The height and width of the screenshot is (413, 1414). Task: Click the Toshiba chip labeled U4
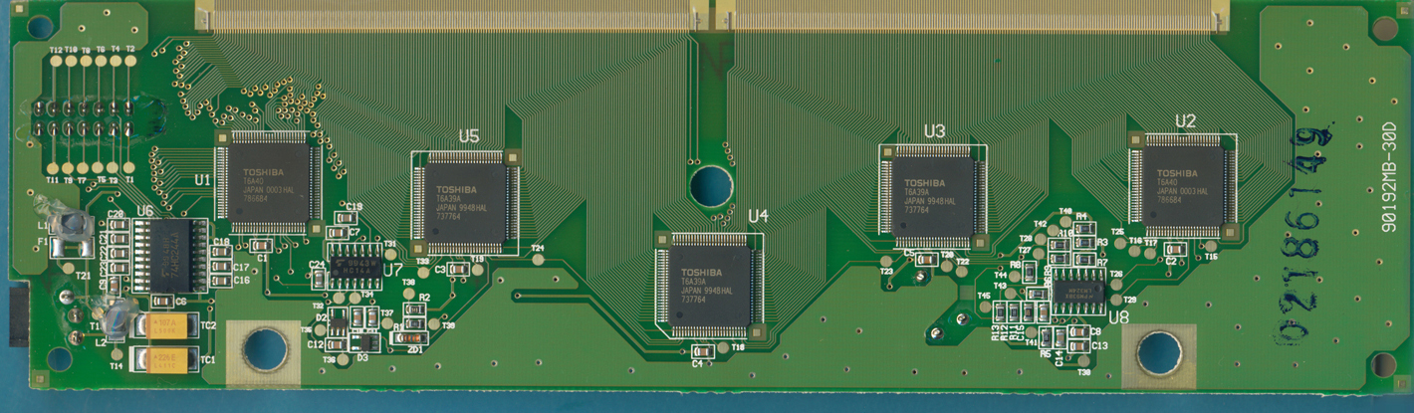click(x=706, y=286)
